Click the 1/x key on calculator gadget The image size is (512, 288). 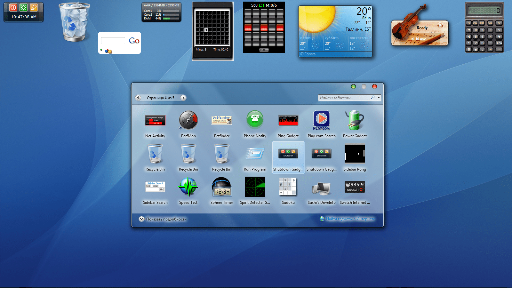pos(499,43)
